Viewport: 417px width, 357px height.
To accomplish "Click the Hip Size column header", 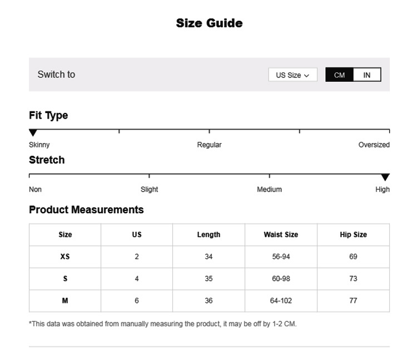I will [353, 234].
